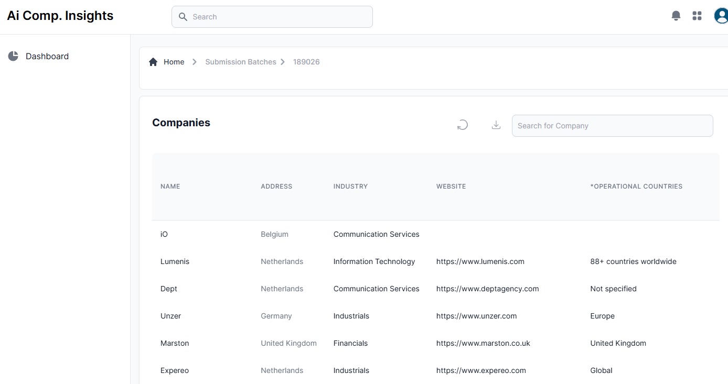Viewport: 728px width, 384px height.
Task: Open the deptagency.com website link
Action: 488,289
